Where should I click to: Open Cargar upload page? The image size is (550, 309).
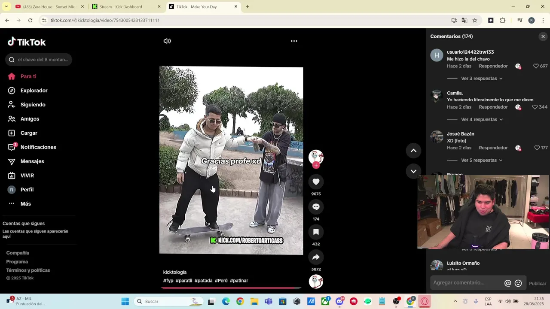coord(23,133)
